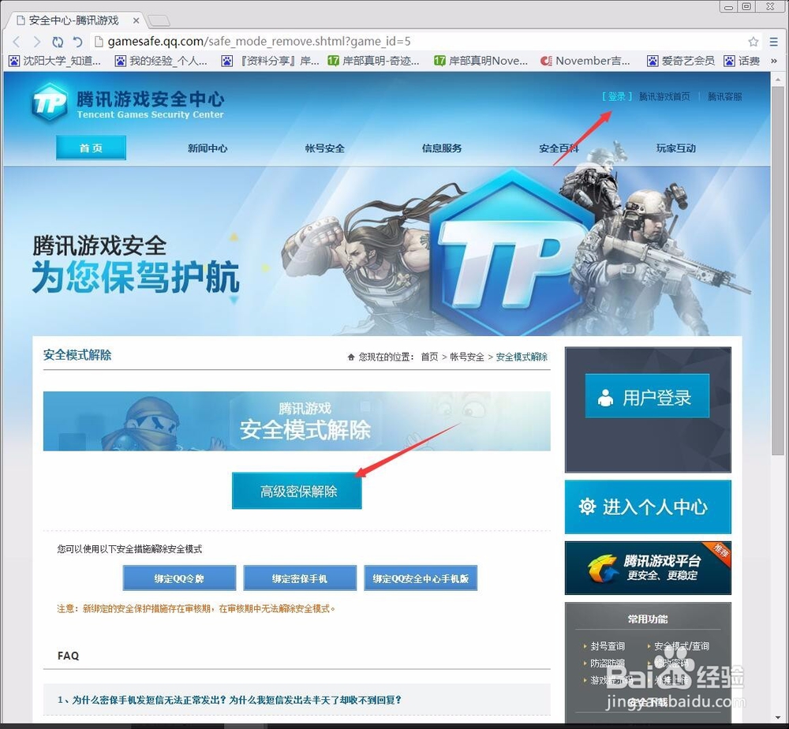The height and width of the screenshot is (729, 789).
Task: Open the browser hamburger menu
Action: point(774,42)
